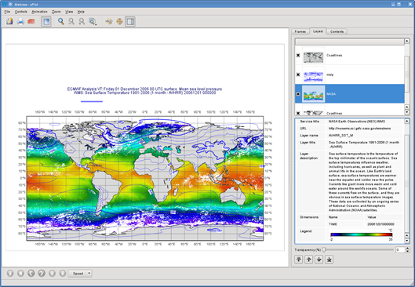
Task: Click the last frame fast-forward button
Action: (x=63, y=273)
